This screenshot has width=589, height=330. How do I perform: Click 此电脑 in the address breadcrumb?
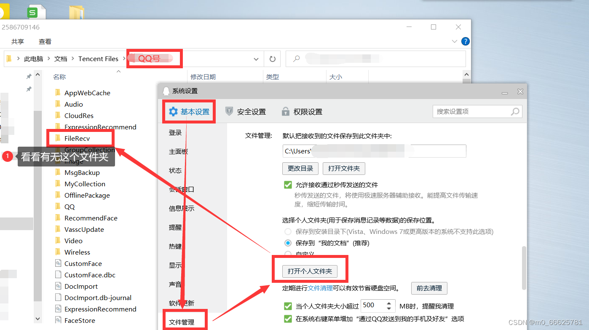33,59
